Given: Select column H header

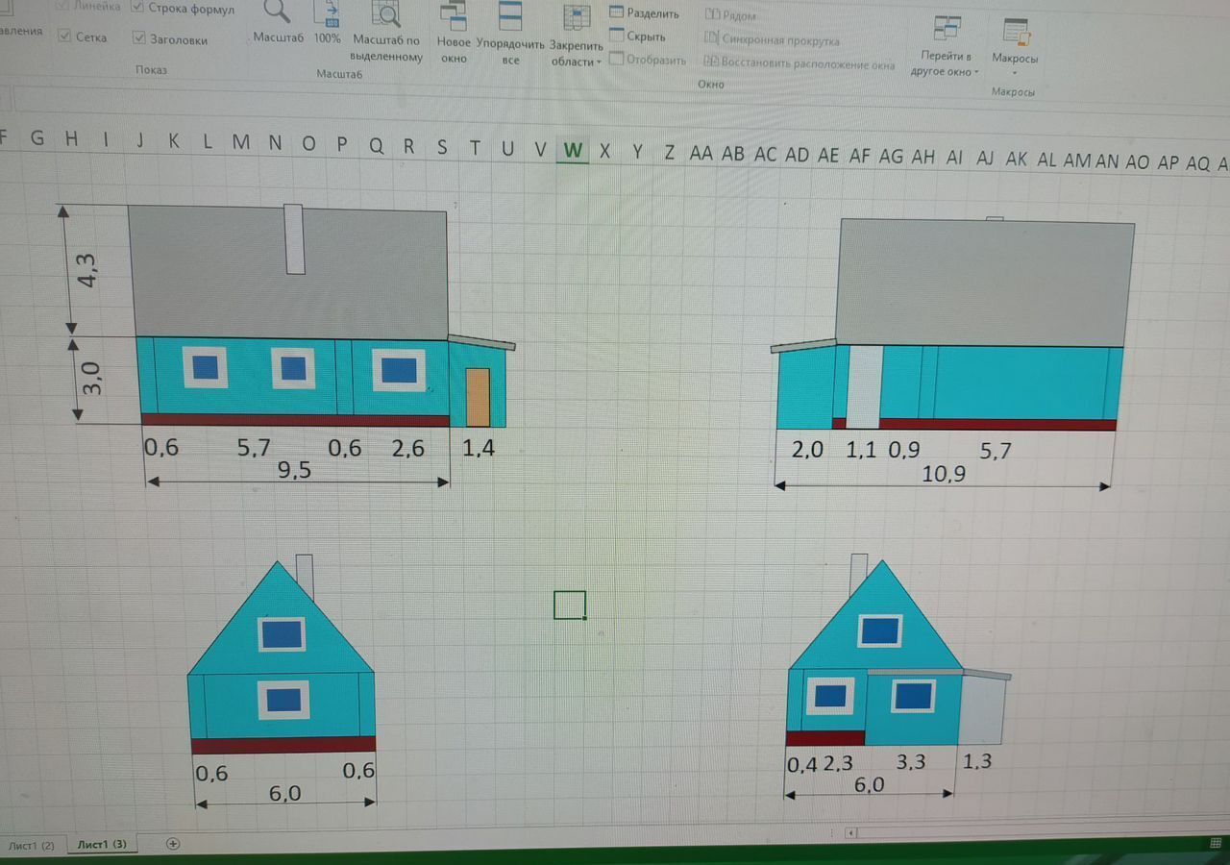Looking at the screenshot, I should click(x=71, y=138).
